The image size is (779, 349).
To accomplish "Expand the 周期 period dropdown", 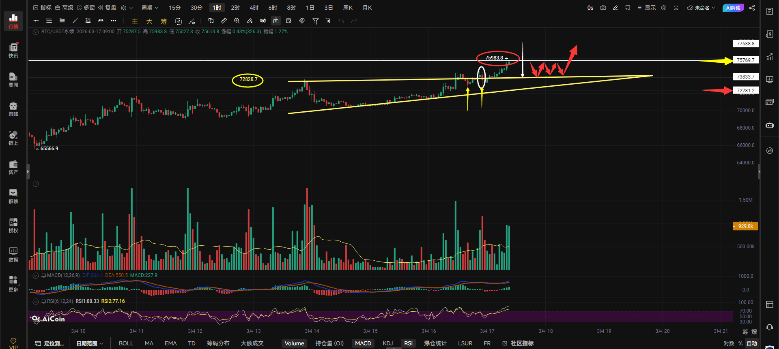I will (150, 8).
